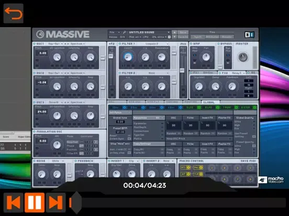
Task: Click the OSC1 amp fader handle
Action: pyautogui.click(x=103, y=57)
